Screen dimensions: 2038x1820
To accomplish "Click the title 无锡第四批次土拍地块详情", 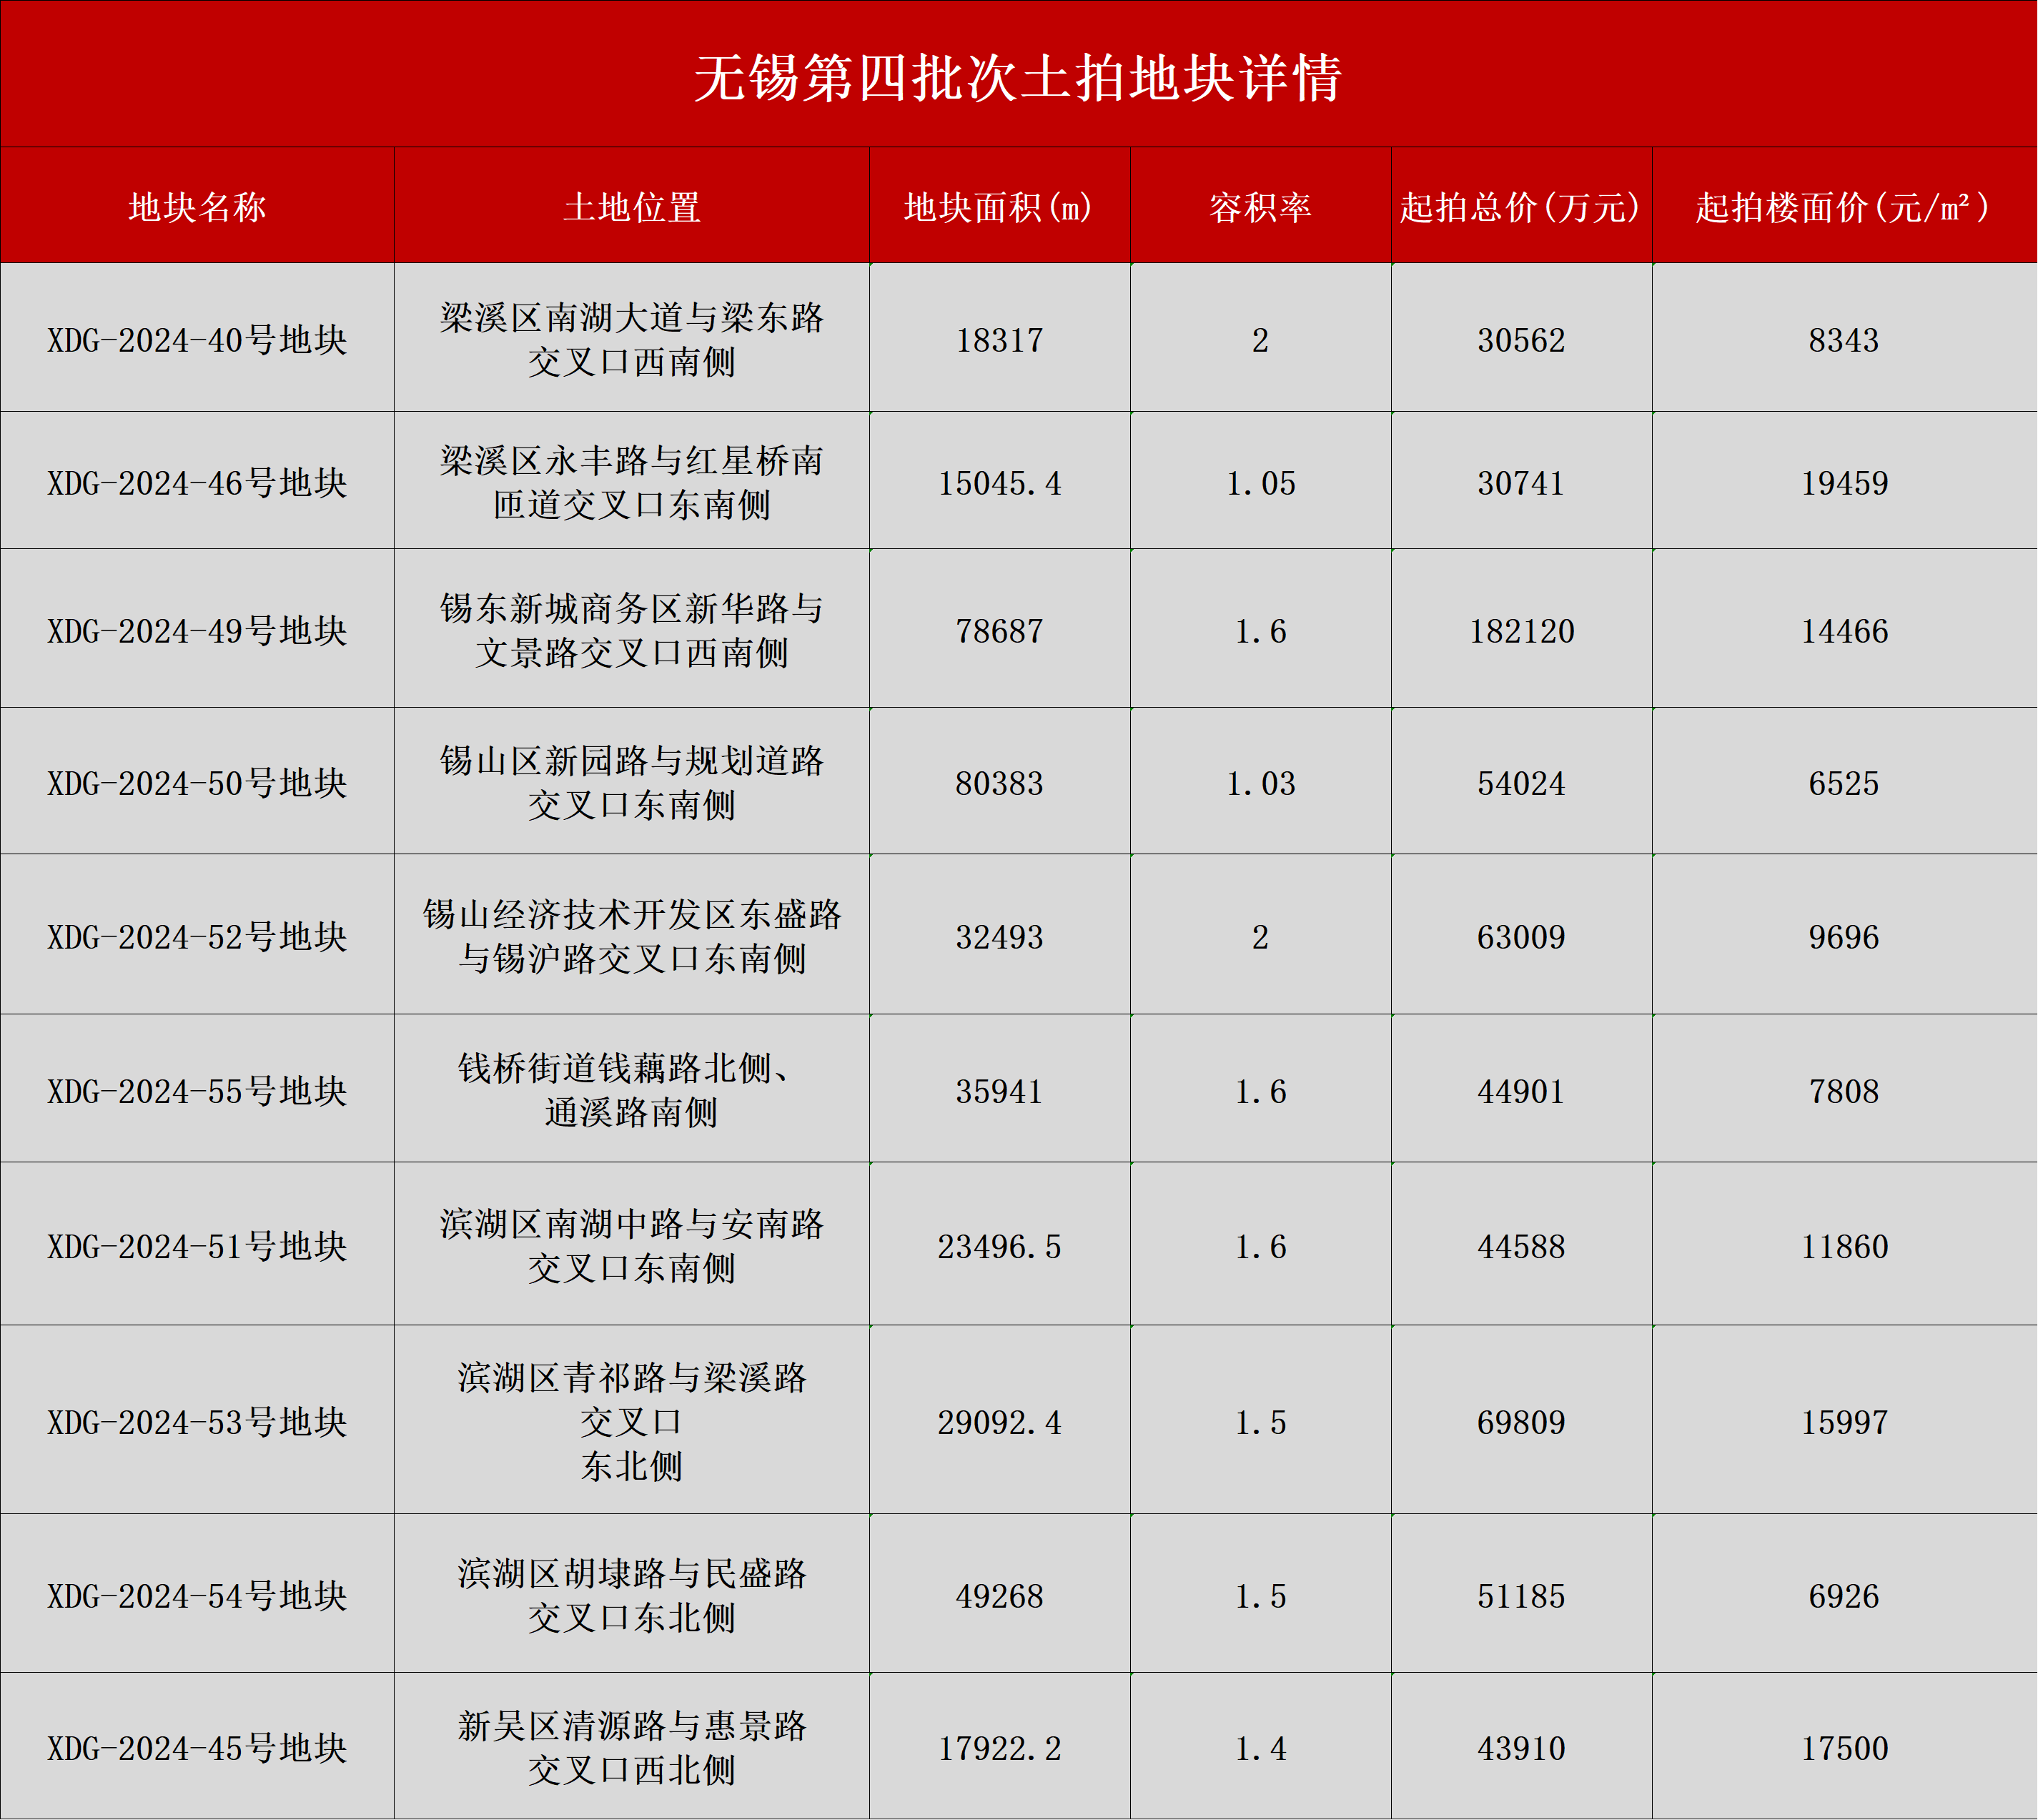I will [1018, 78].
